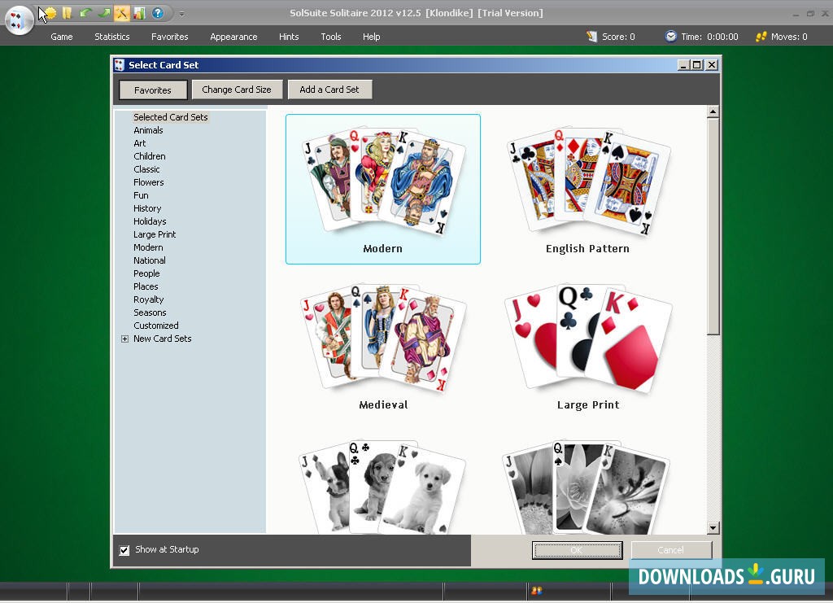Open the statistics bar chart icon
The image size is (833, 603).
(140, 13)
